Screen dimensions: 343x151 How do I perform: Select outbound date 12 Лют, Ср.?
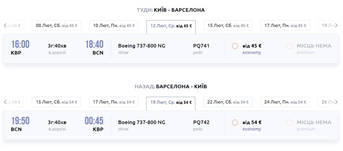coord(171,26)
